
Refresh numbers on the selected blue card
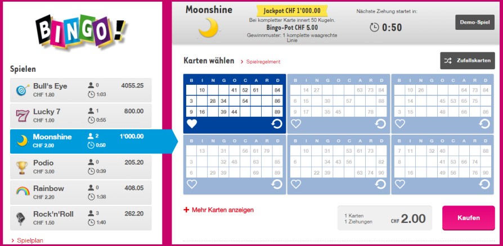tap(276, 124)
